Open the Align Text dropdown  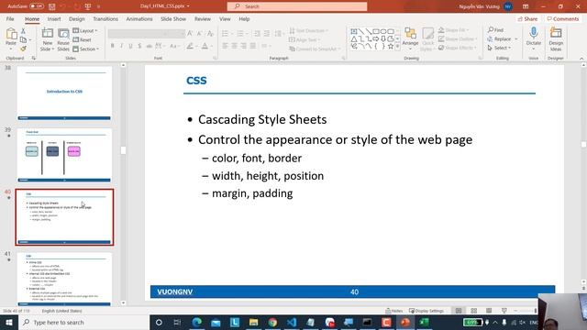point(305,39)
